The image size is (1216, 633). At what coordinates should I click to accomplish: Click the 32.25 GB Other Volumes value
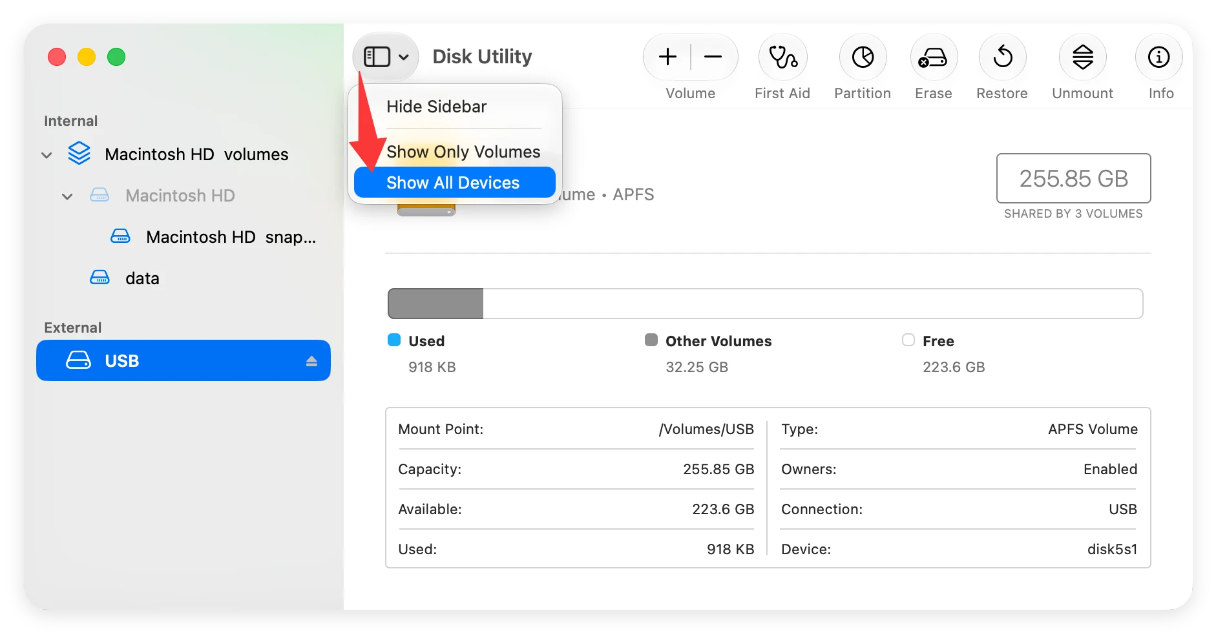click(697, 368)
